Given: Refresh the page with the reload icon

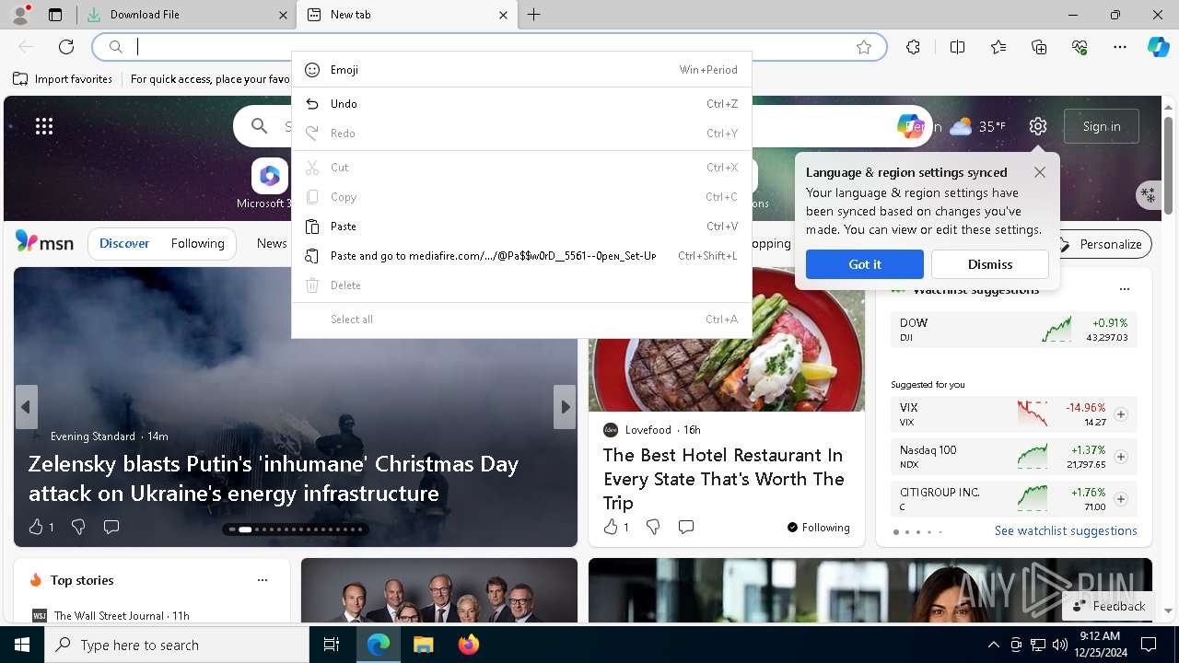Looking at the screenshot, I should [x=66, y=47].
